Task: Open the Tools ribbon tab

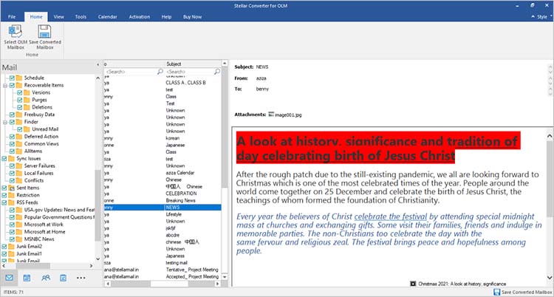Action: (81, 16)
